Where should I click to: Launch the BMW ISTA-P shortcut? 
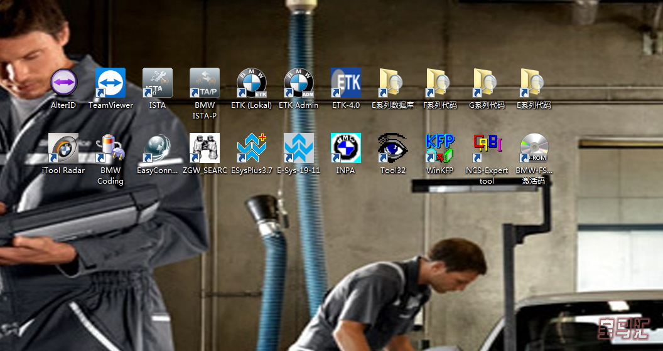[205, 83]
